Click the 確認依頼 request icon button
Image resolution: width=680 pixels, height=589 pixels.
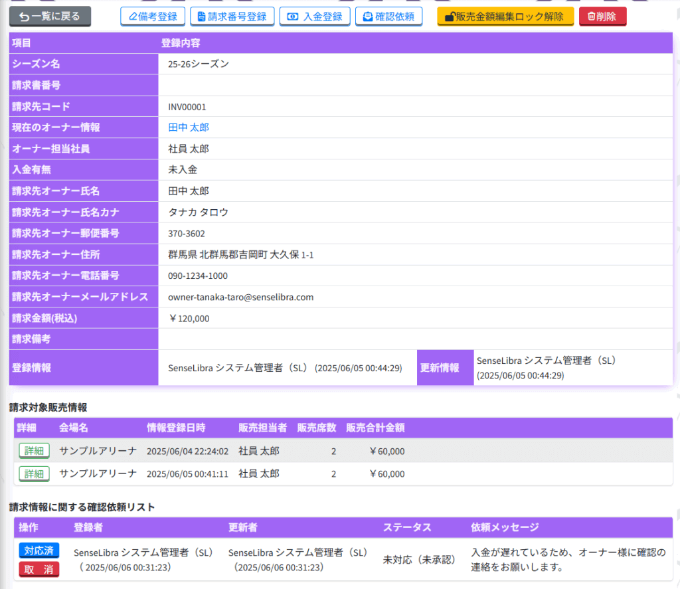click(x=388, y=17)
